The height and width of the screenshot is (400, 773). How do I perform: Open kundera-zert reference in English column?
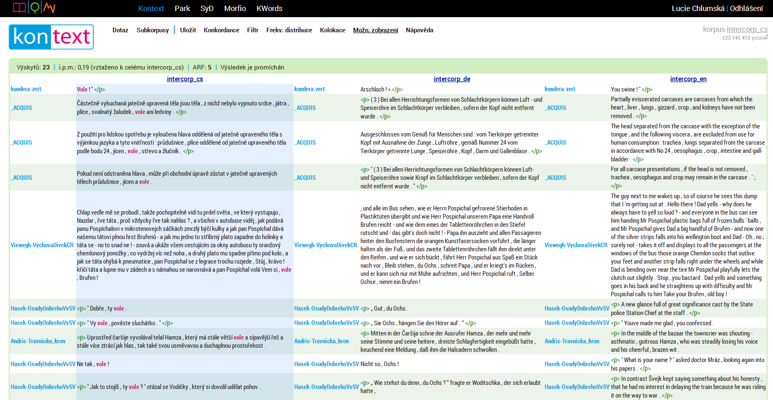tap(560, 89)
